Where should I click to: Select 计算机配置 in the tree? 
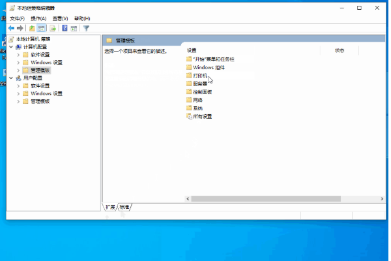[x=35, y=47]
